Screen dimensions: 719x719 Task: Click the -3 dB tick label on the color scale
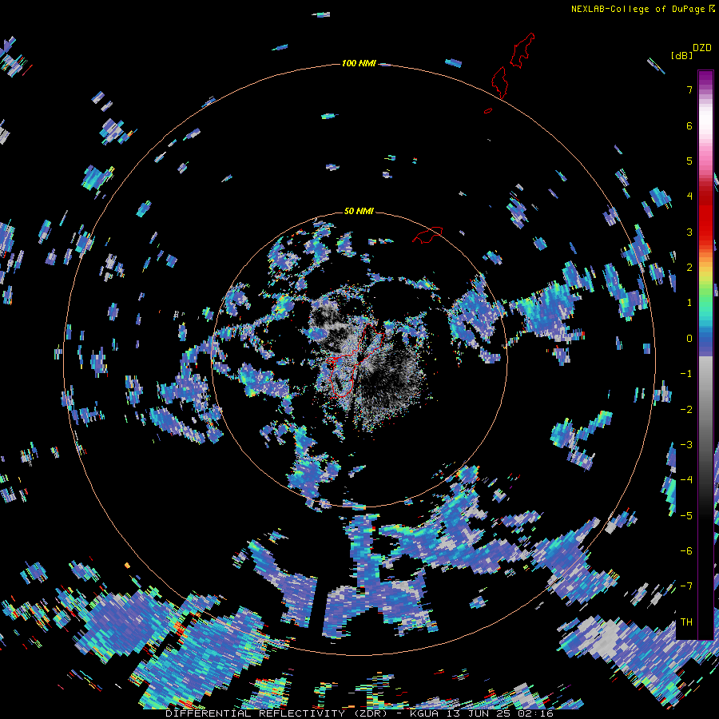point(686,444)
